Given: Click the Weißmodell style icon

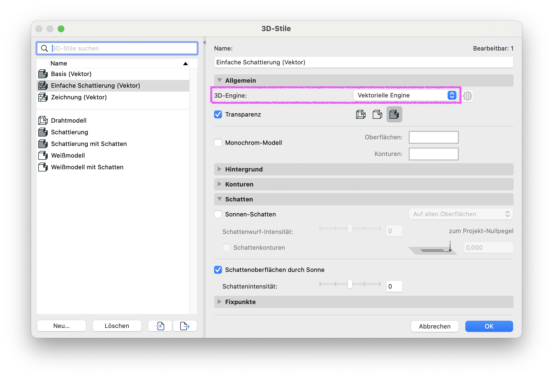Looking at the screenshot, I should 43,155.
